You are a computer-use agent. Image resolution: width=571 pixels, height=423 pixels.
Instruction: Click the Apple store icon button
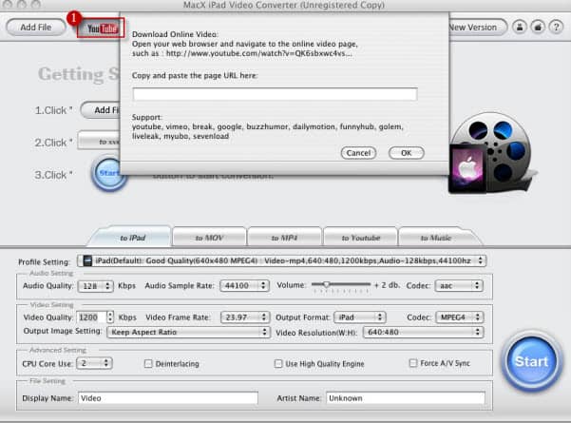click(538, 28)
